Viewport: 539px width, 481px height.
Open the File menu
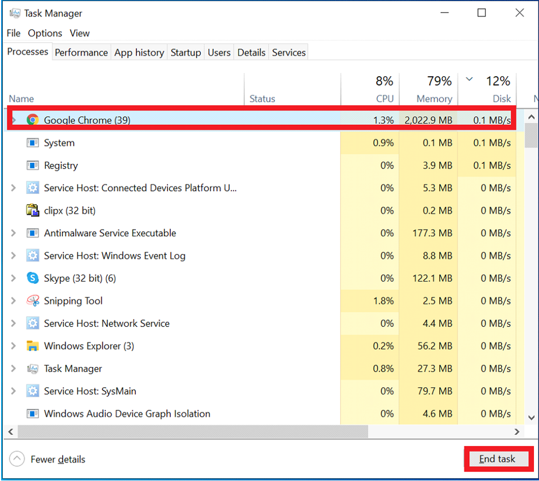click(14, 33)
